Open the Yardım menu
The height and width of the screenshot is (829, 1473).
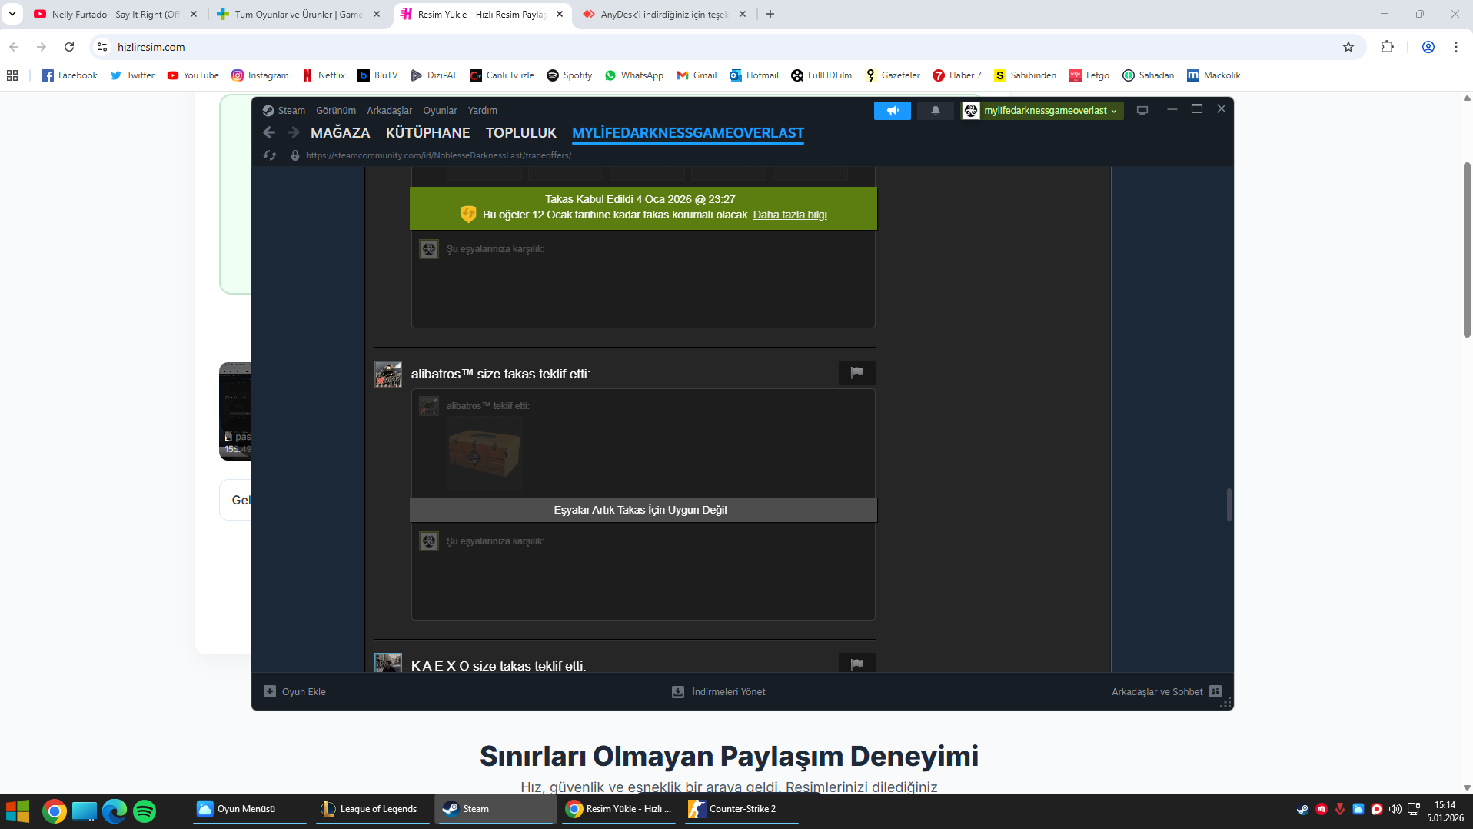tap(482, 111)
